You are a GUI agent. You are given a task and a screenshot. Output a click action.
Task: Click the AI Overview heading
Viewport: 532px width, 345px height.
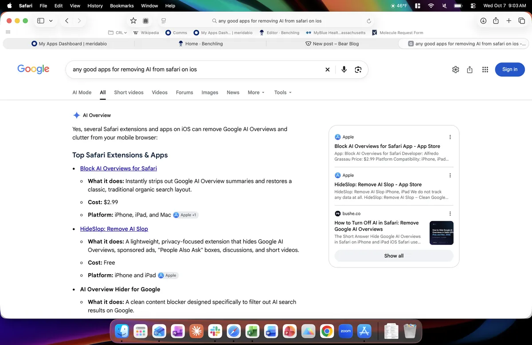97,115
